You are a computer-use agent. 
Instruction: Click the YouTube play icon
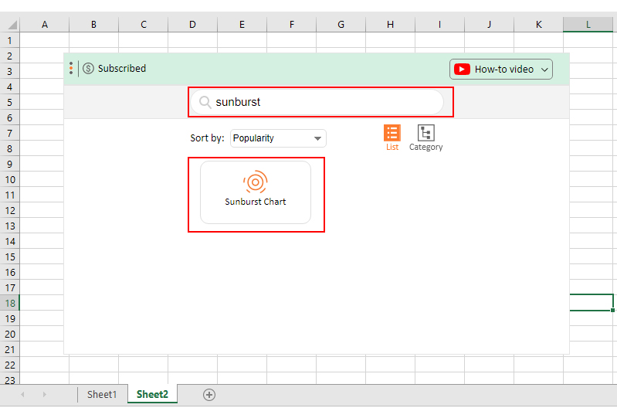pyautogui.click(x=462, y=70)
